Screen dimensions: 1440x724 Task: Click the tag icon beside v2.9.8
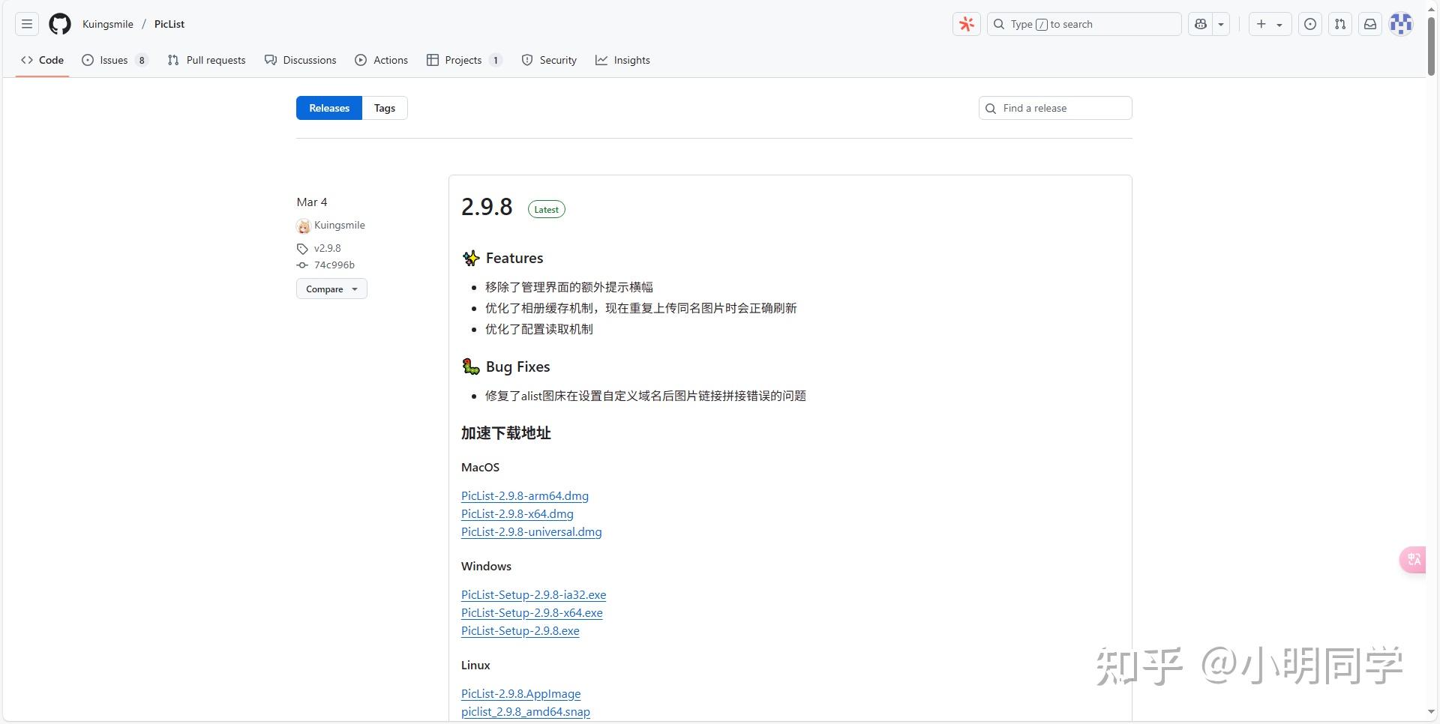[x=301, y=248]
